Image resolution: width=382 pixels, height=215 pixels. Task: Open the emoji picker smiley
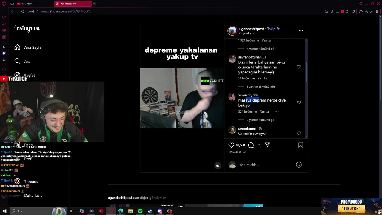tap(299, 165)
